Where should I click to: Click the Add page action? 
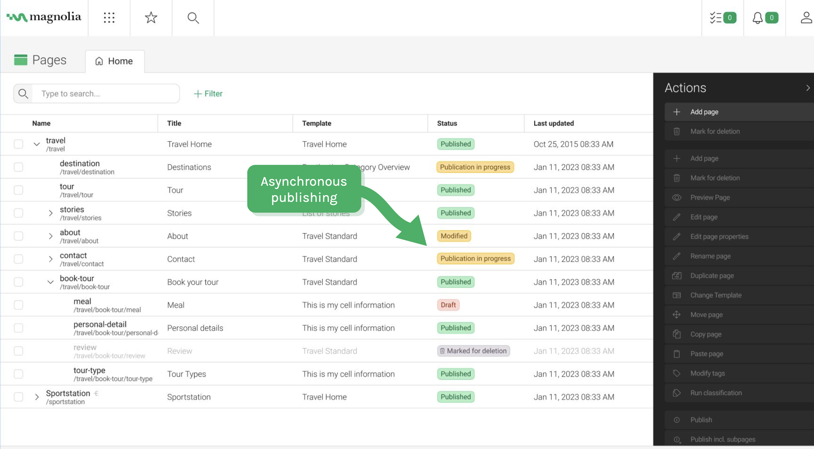point(705,112)
